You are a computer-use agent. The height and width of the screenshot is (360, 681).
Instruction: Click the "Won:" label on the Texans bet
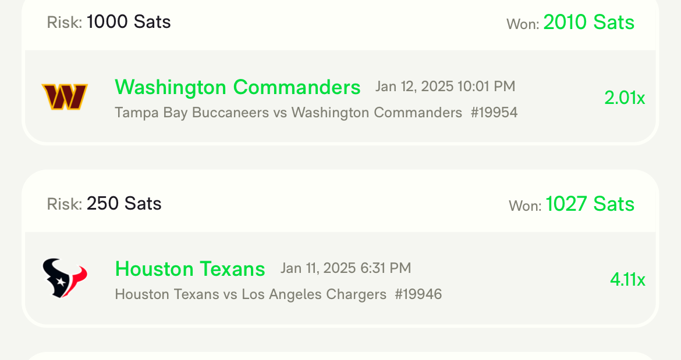coord(525,206)
